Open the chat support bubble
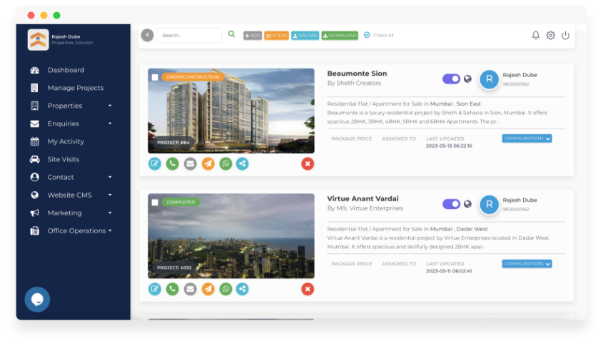 37,299
